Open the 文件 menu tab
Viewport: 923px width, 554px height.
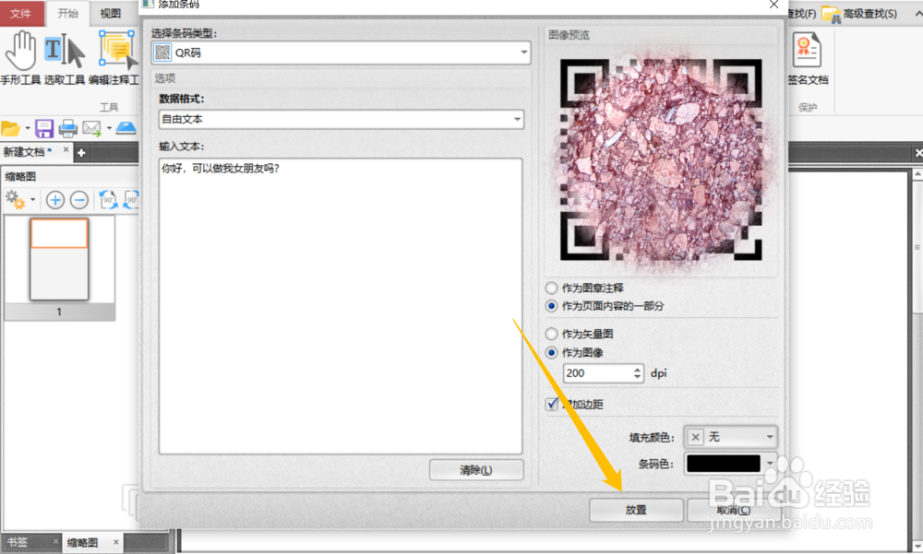21,14
